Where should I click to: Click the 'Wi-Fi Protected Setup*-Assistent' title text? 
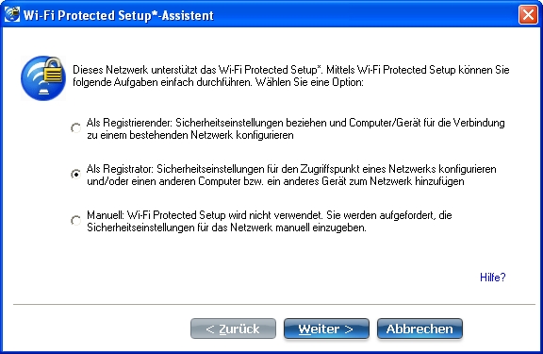(x=119, y=15)
